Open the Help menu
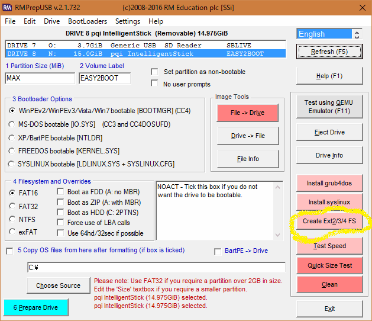This screenshot has width=372, height=321. [x=156, y=21]
